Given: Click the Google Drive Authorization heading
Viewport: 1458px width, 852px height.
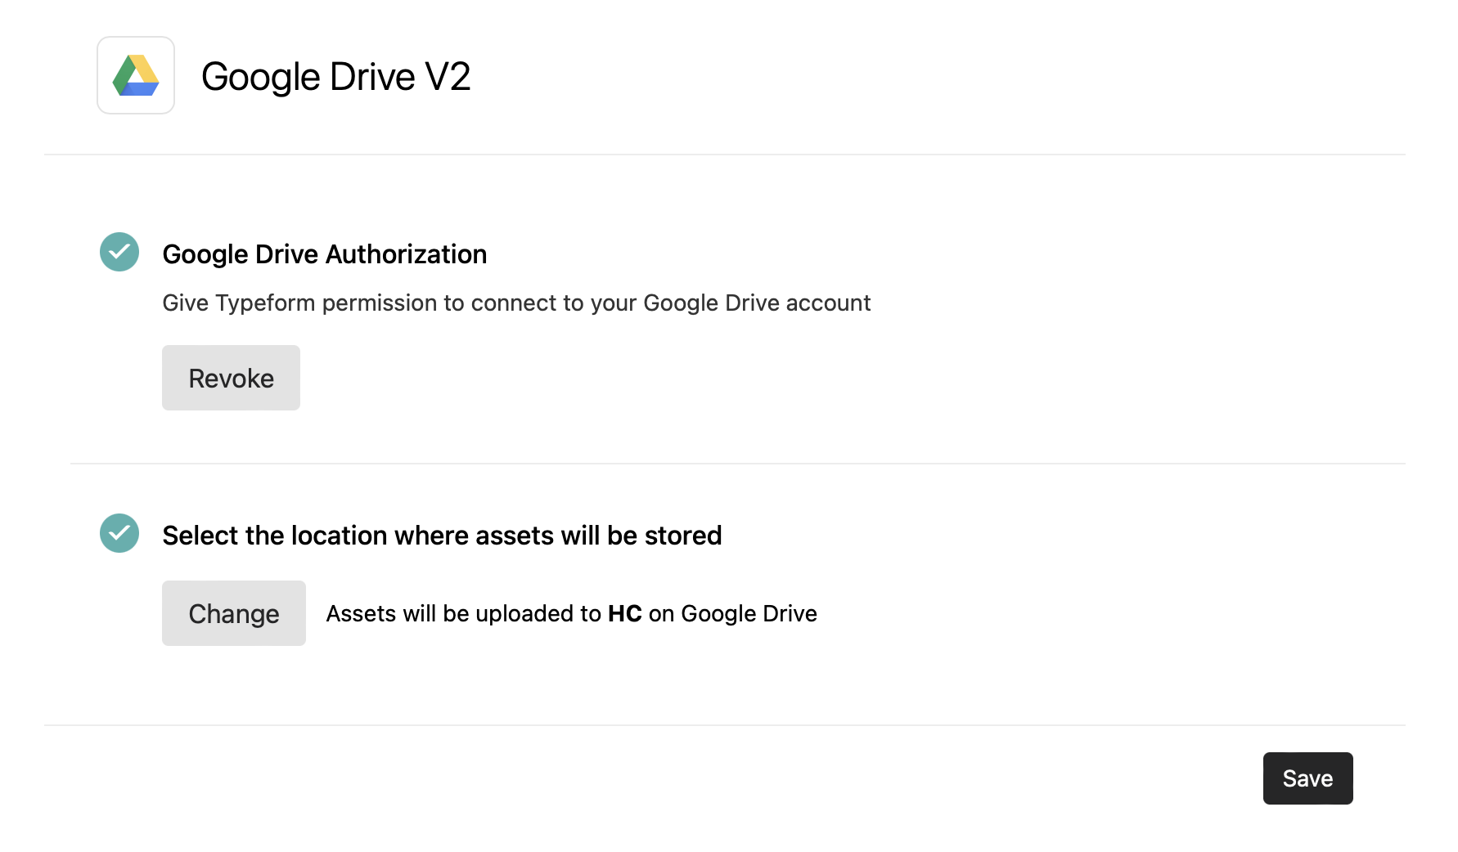Looking at the screenshot, I should pyautogui.click(x=324, y=254).
